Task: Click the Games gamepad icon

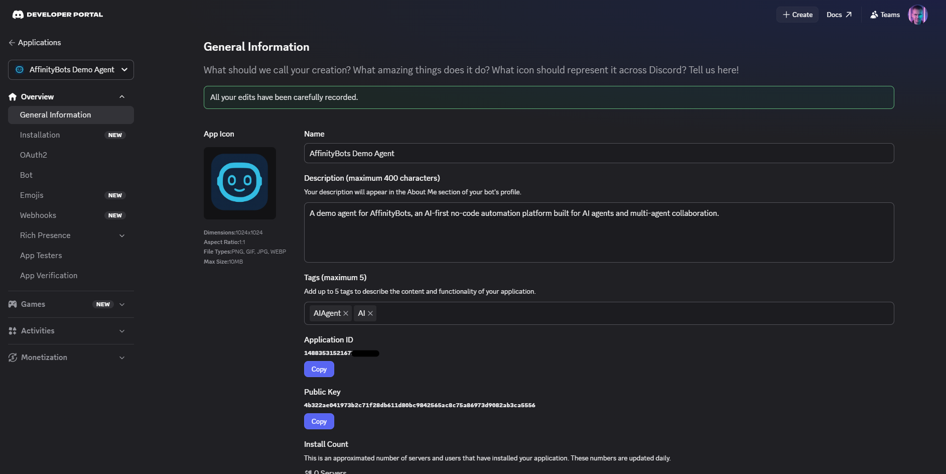Action: click(x=12, y=304)
